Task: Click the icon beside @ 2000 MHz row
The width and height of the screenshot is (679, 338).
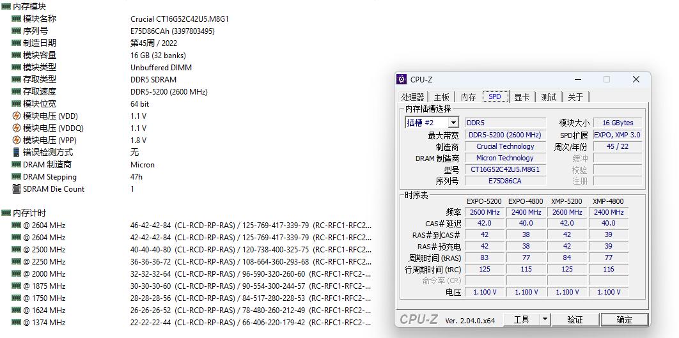Action: coord(16,273)
